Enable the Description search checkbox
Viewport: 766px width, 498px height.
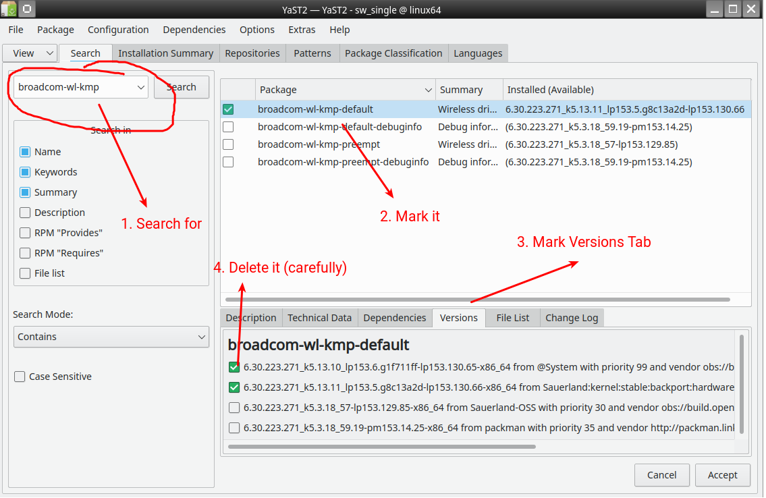25,213
